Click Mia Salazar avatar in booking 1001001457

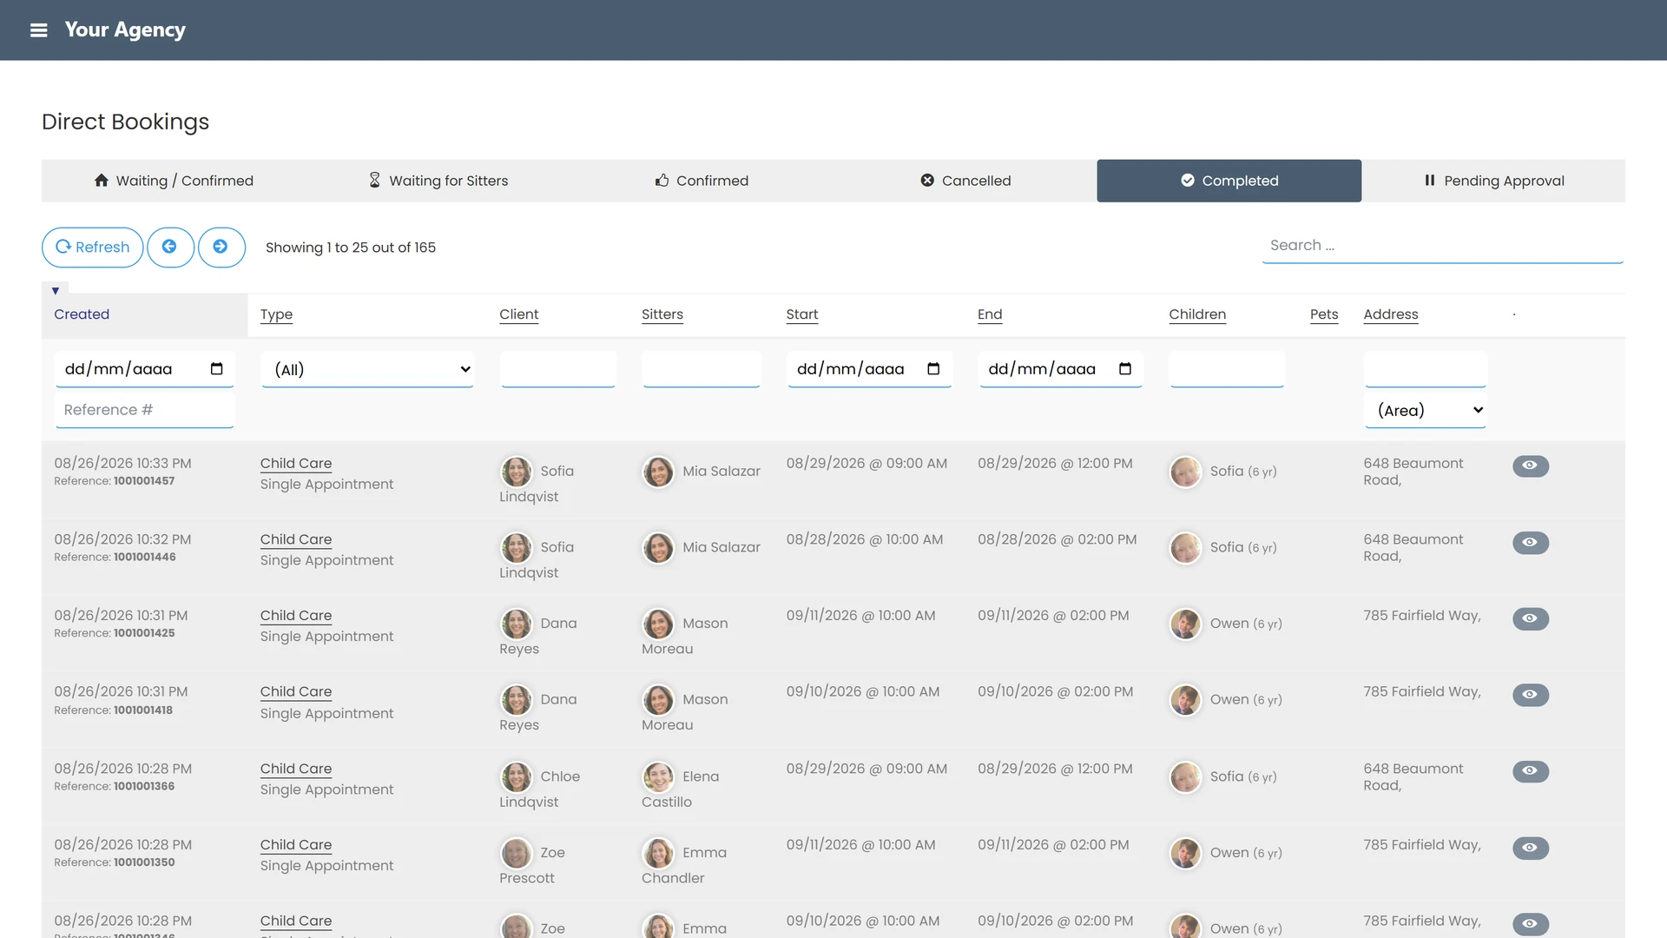658,472
